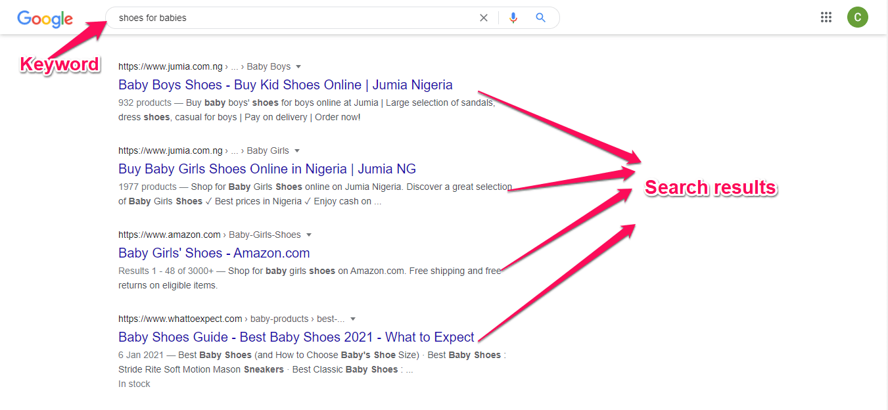Viewport: 888px width, 410px height.
Task: Open the account avatar labeled C
Action: [x=857, y=18]
